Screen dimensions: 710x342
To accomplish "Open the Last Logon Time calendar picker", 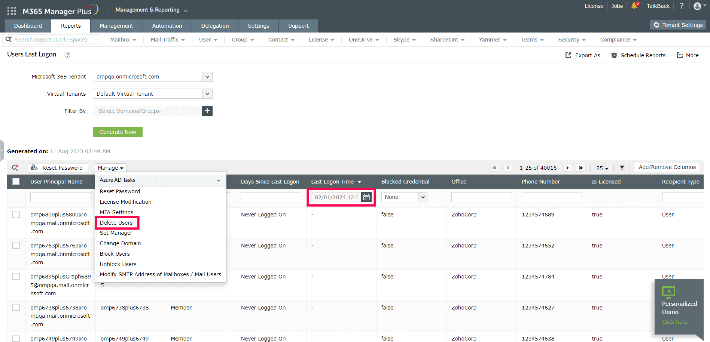I will tap(366, 197).
